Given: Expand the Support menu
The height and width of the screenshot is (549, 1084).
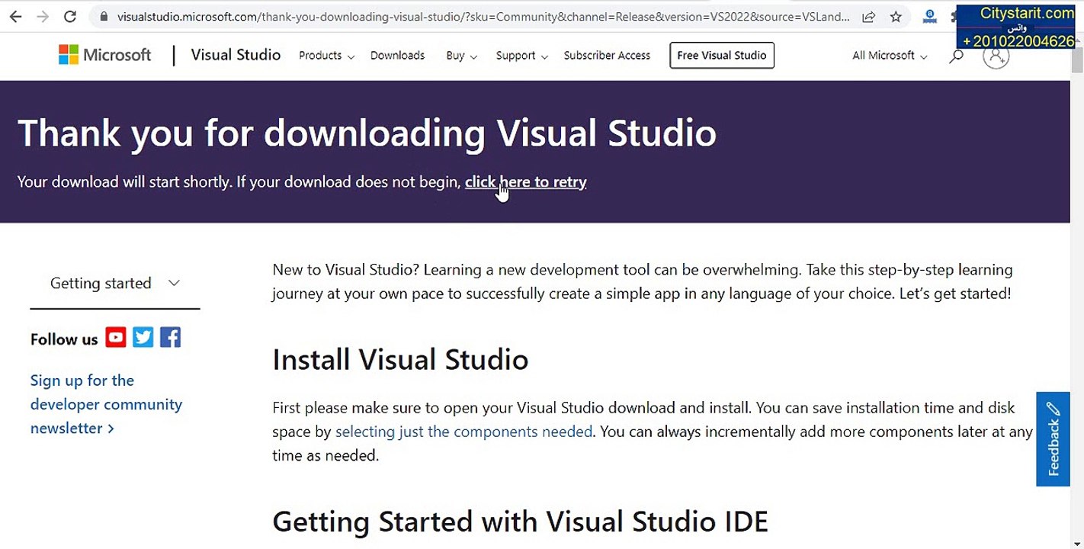Looking at the screenshot, I should [522, 56].
